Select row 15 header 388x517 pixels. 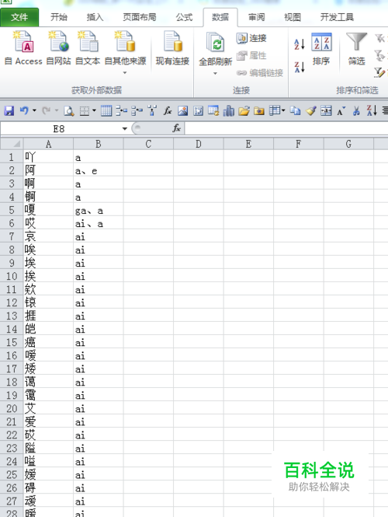(x=12, y=342)
